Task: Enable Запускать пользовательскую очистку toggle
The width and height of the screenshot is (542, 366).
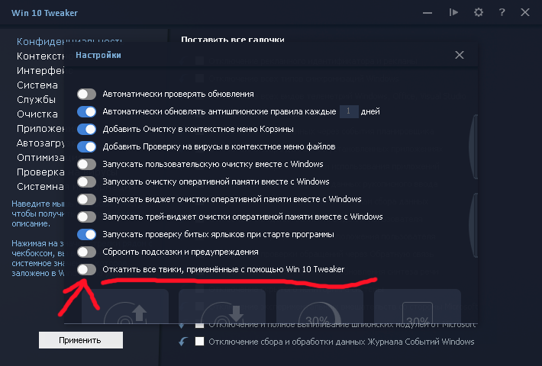Action: (x=86, y=164)
